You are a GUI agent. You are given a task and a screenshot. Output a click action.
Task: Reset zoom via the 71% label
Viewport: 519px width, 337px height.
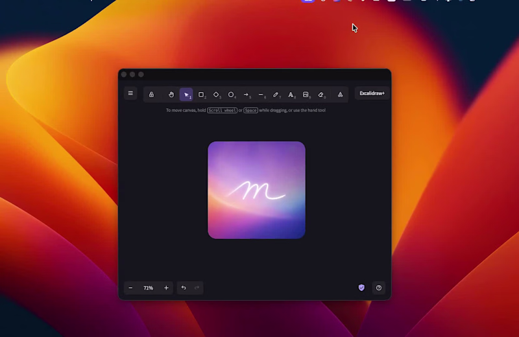[x=149, y=288]
